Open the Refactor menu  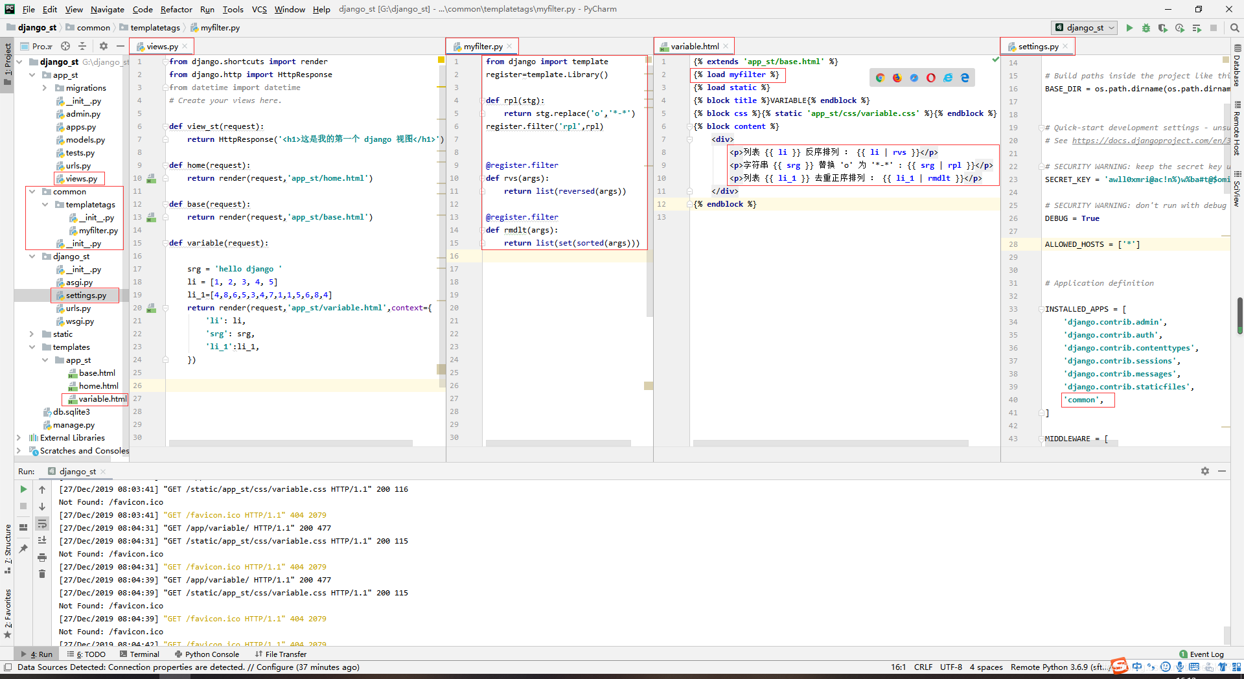coord(176,9)
